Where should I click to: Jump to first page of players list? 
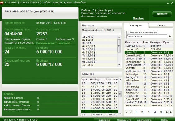(x=127, y=112)
